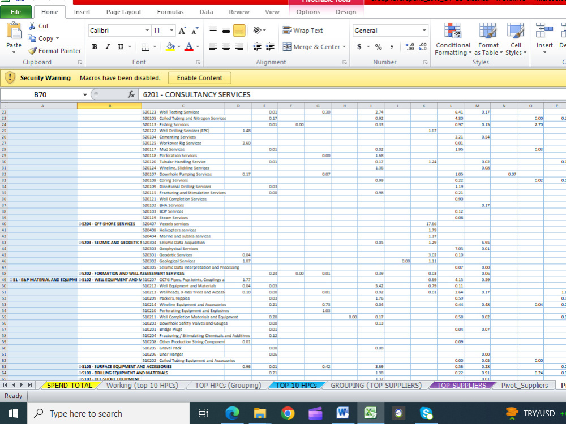Click the Name Box showing B70
The image size is (566, 424).
(x=40, y=94)
